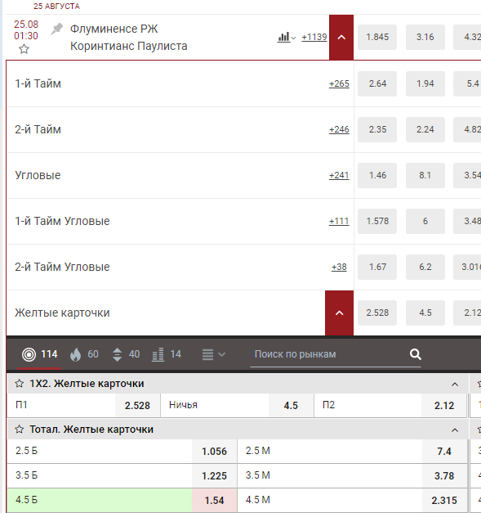The width and height of the screenshot is (481, 513).
Task: Click the Поиск по рынкам search field
Action: tap(329, 354)
